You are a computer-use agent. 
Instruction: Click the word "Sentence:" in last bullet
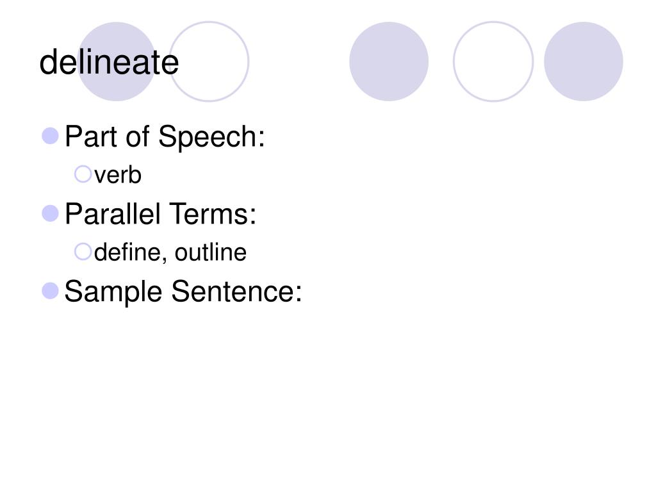click(x=236, y=291)
